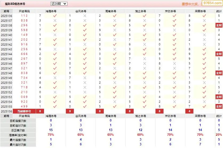Click 全对 badge in row 2025144
This screenshot has height=148, width=223.
pyautogui.click(x=219, y=54)
